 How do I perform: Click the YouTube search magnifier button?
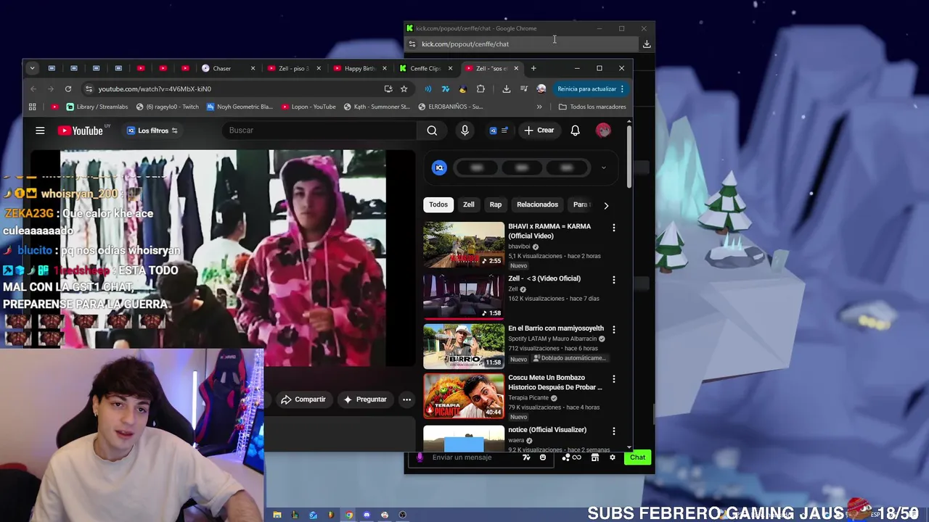coord(432,130)
